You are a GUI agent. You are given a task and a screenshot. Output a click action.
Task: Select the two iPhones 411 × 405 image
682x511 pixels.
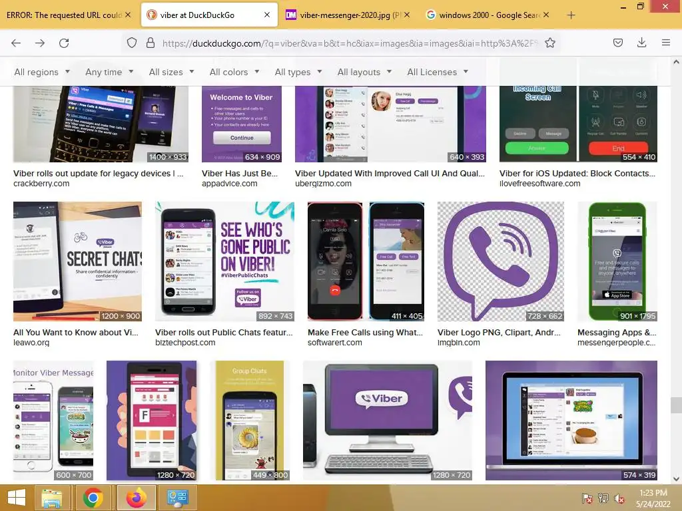pyautogui.click(x=366, y=261)
